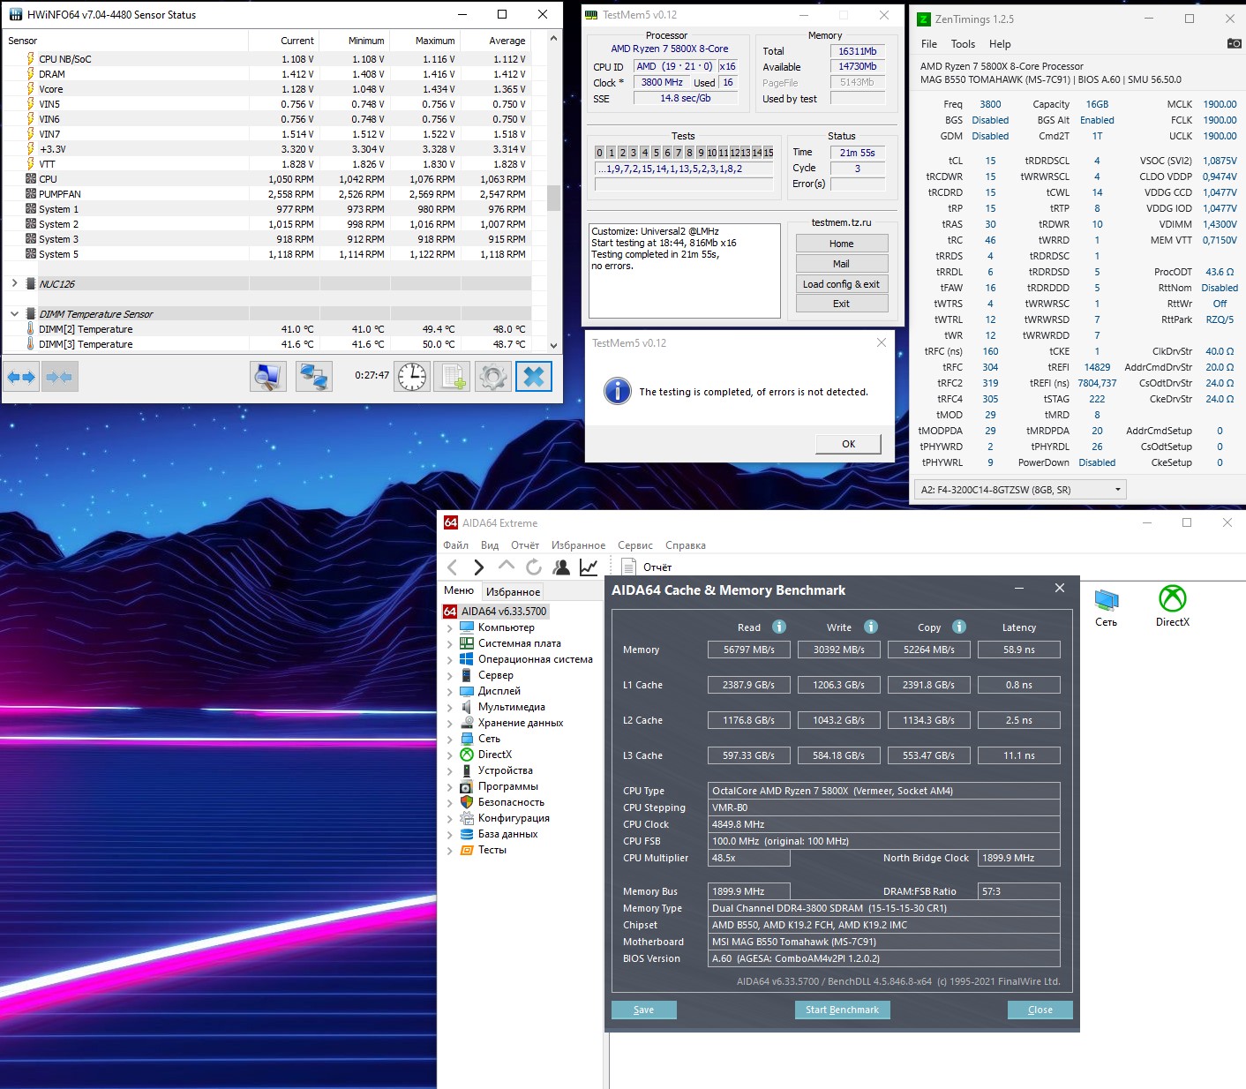Expand the Хранение данных node chevron
The image size is (1246, 1089).
pos(450,724)
